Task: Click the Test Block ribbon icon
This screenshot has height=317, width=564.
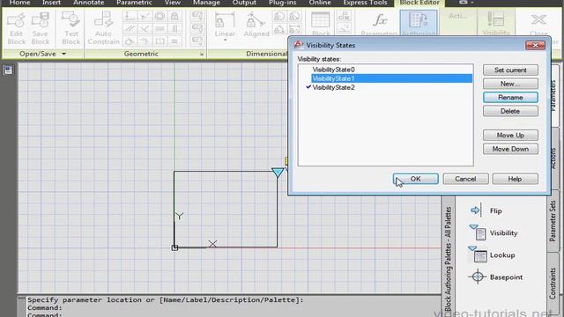Action: point(70,28)
